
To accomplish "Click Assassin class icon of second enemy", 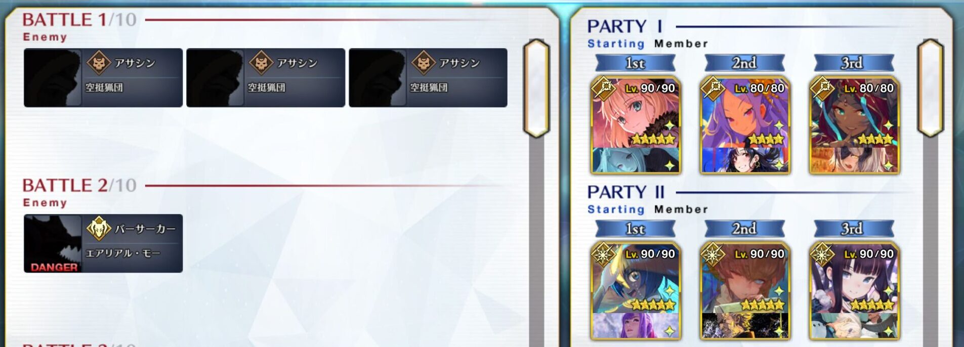I will pyautogui.click(x=261, y=63).
